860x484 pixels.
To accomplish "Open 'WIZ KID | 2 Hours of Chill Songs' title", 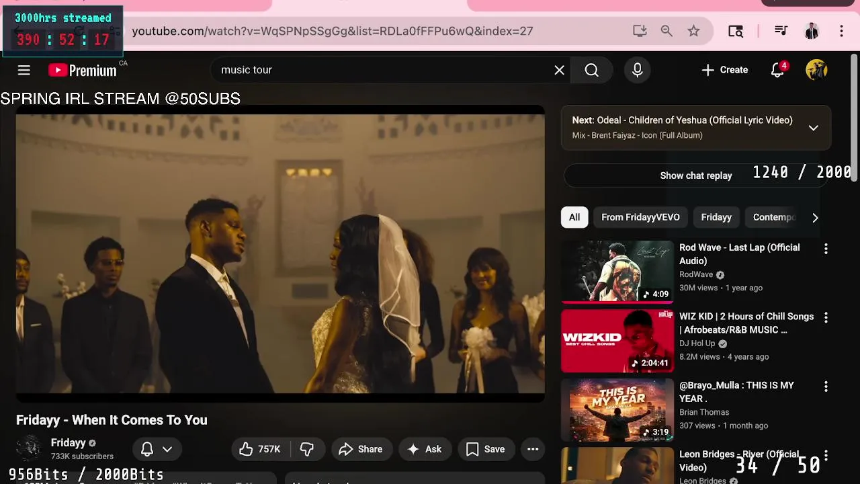I will click(x=746, y=323).
